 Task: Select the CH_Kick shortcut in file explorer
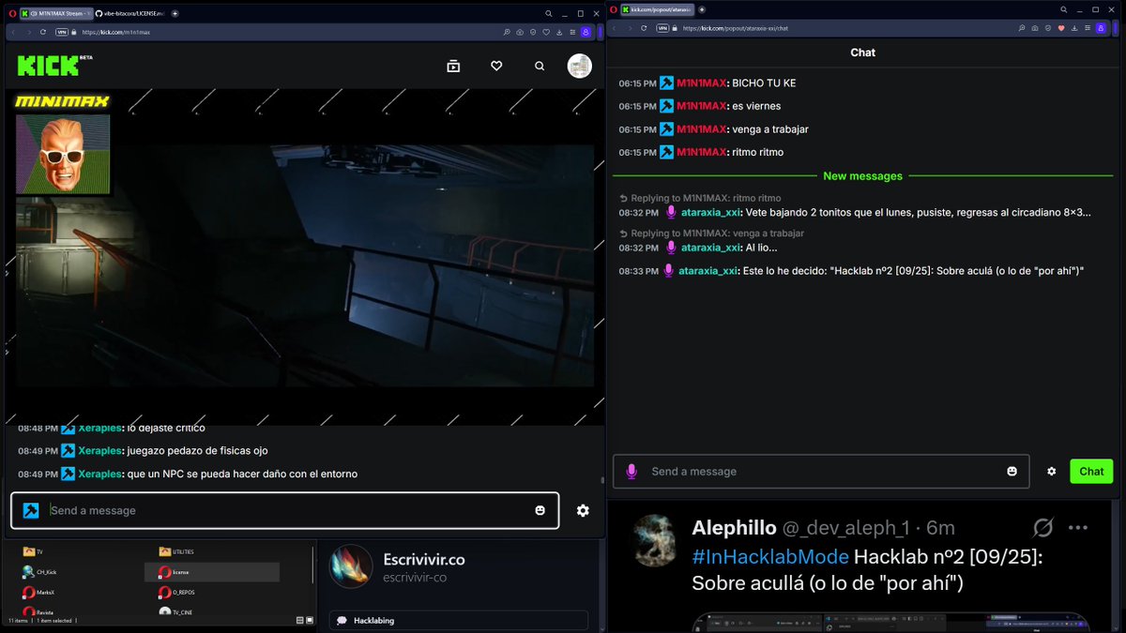(x=39, y=571)
